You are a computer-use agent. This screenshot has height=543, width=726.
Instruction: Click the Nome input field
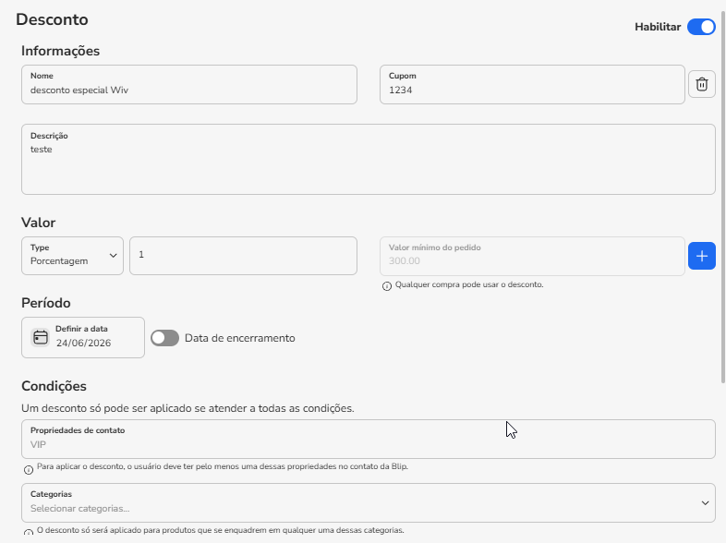coord(189,84)
